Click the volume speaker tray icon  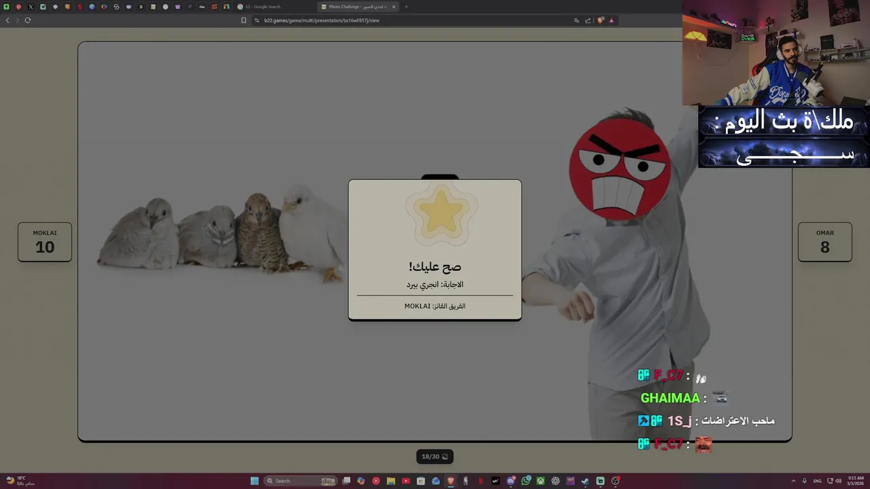click(x=838, y=481)
